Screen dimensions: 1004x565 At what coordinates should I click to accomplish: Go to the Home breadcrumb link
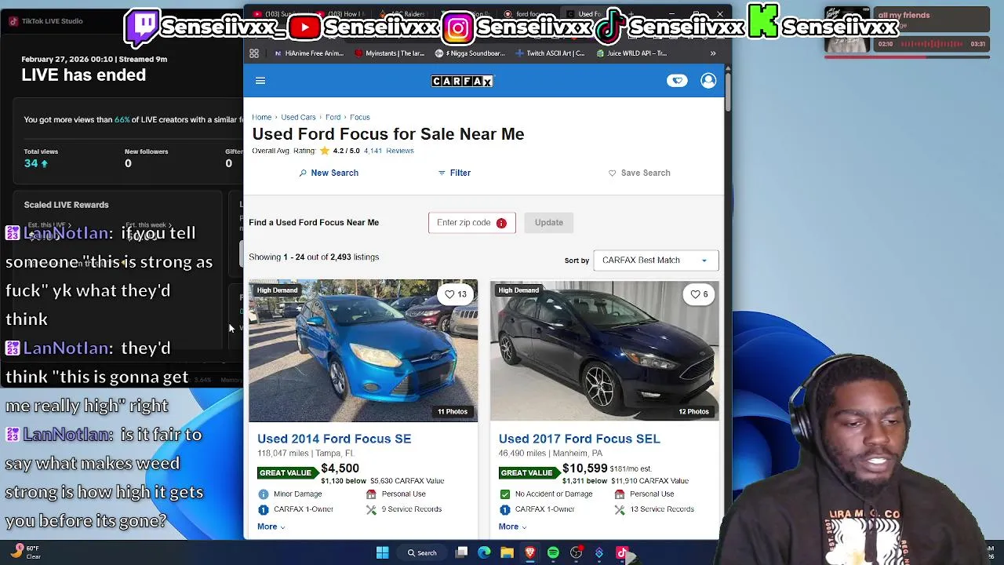tap(262, 118)
